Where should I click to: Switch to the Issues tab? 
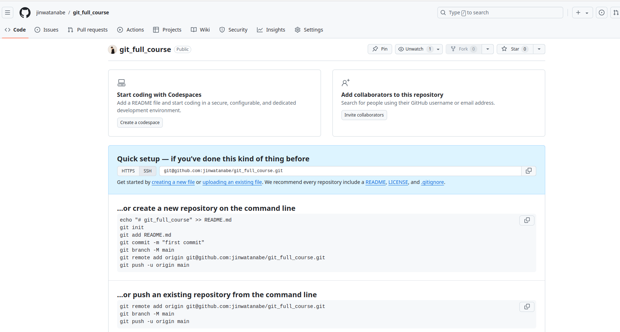coord(46,30)
